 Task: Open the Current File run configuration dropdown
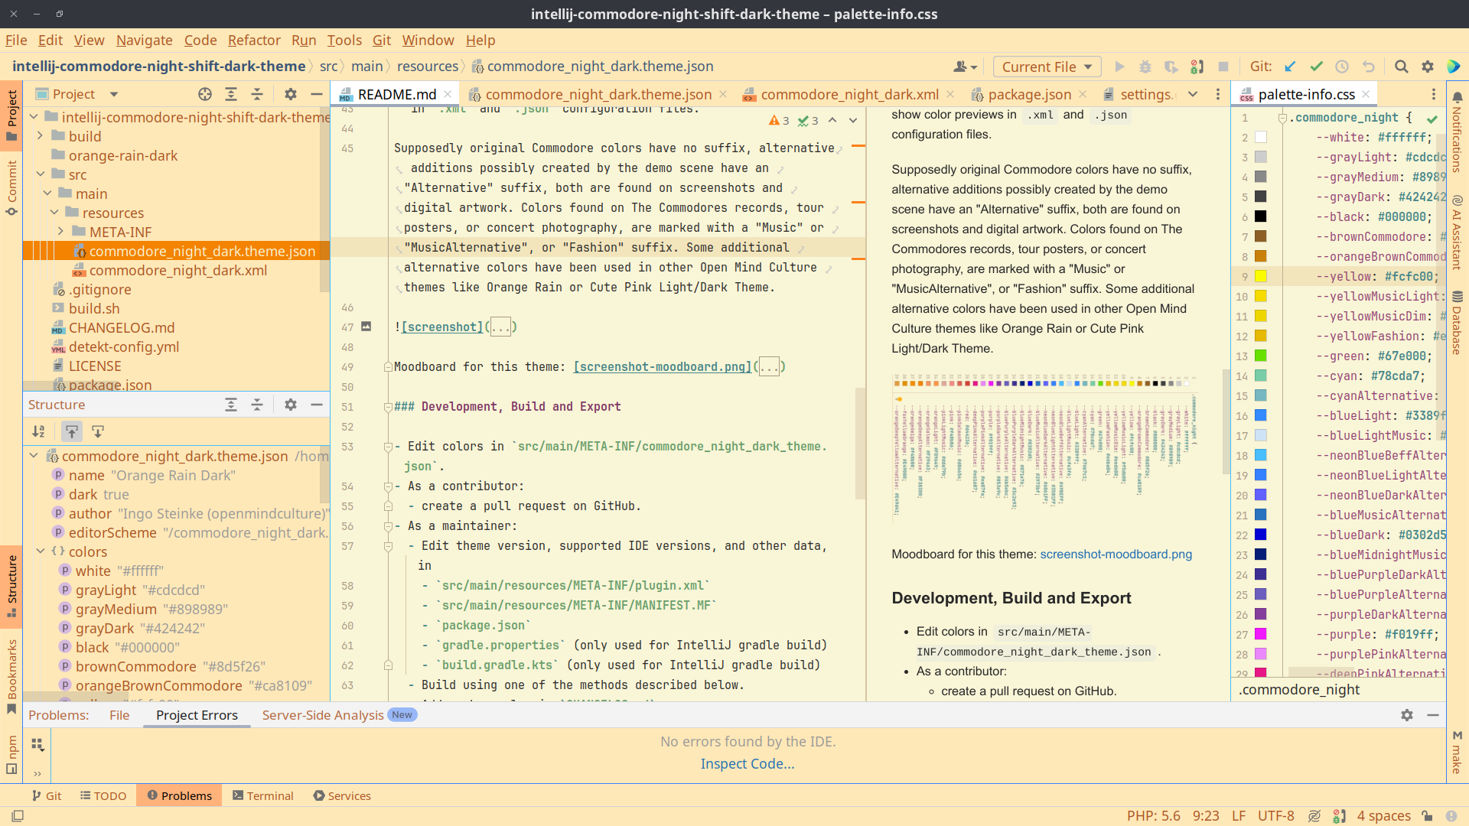tap(1047, 67)
